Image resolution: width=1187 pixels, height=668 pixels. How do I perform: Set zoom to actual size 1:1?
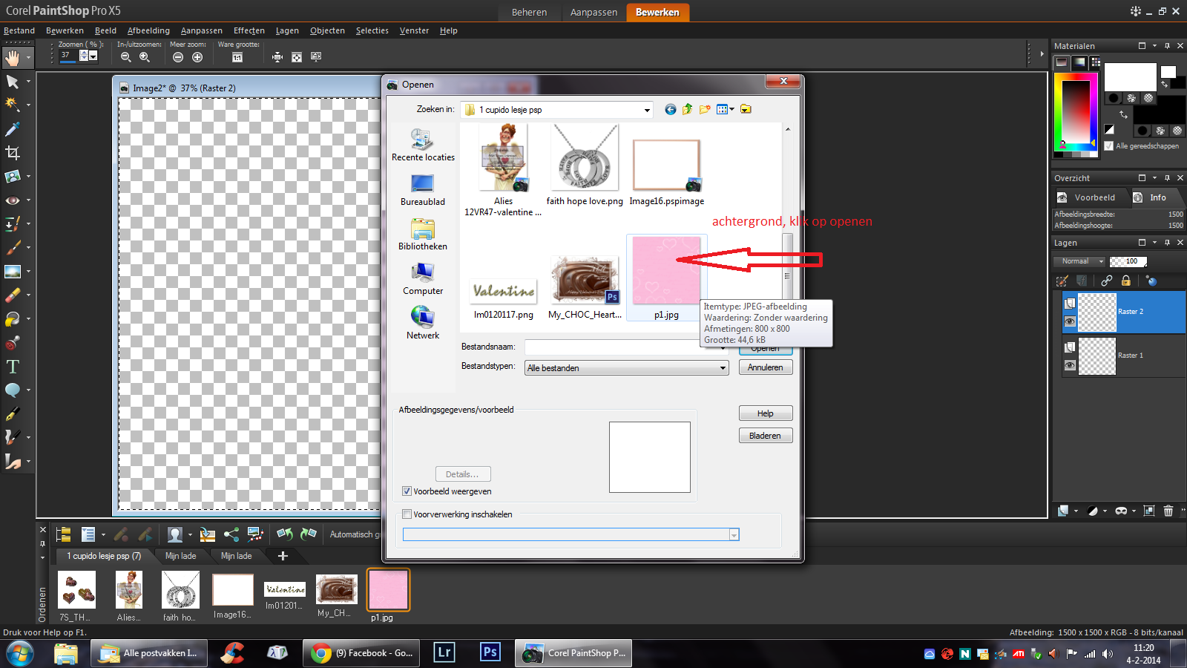pyautogui.click(x=237, y=57)
